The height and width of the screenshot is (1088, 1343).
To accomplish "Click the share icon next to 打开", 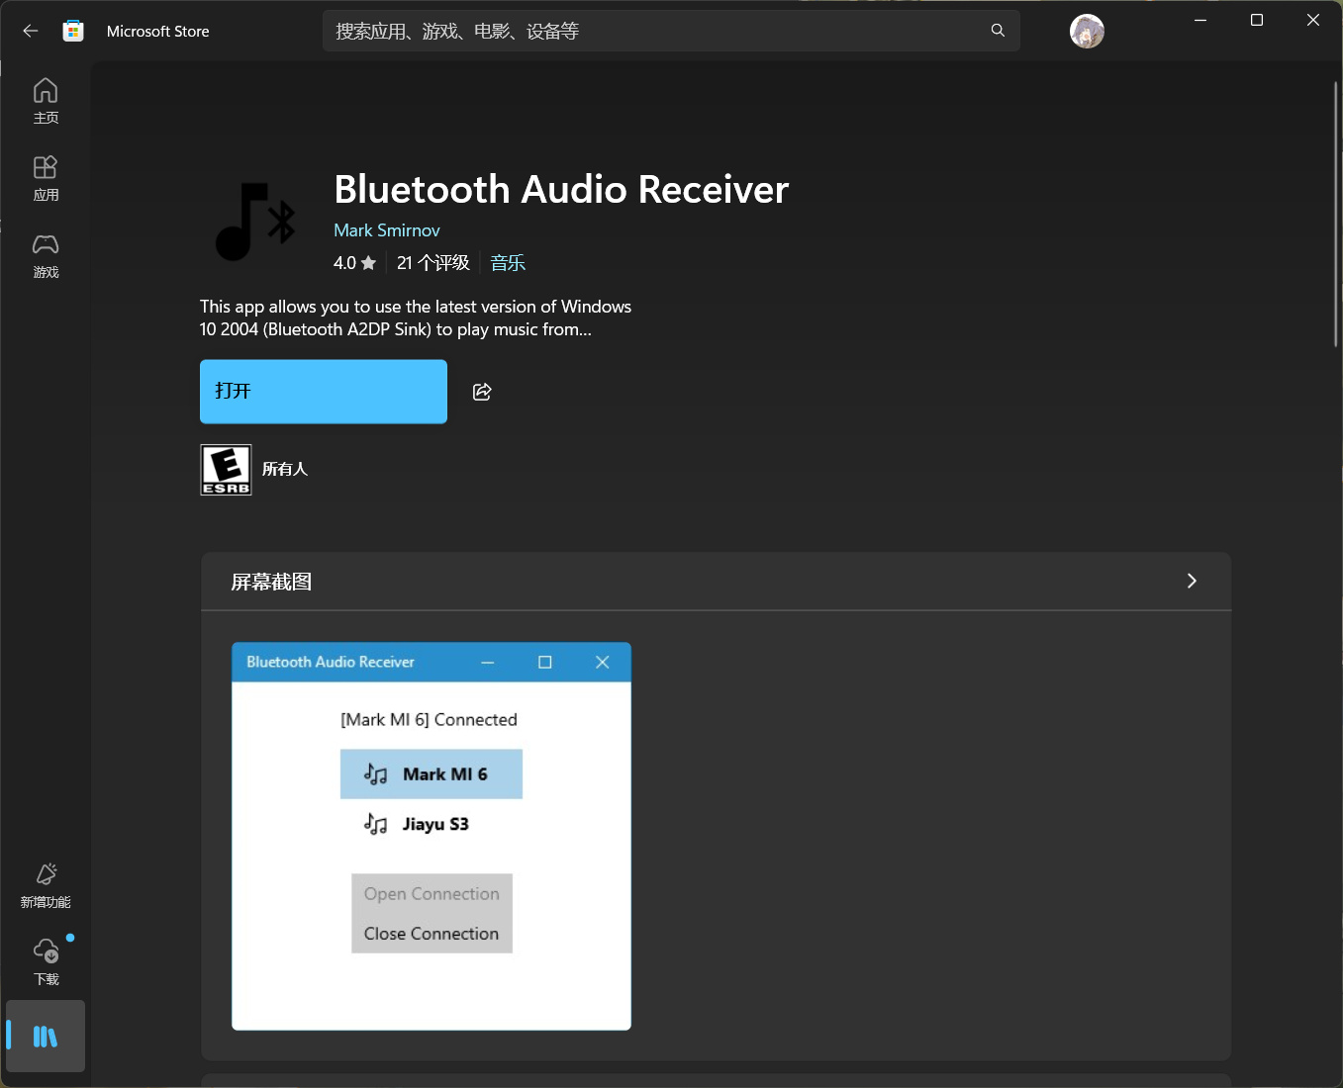I will click(482, 392).
